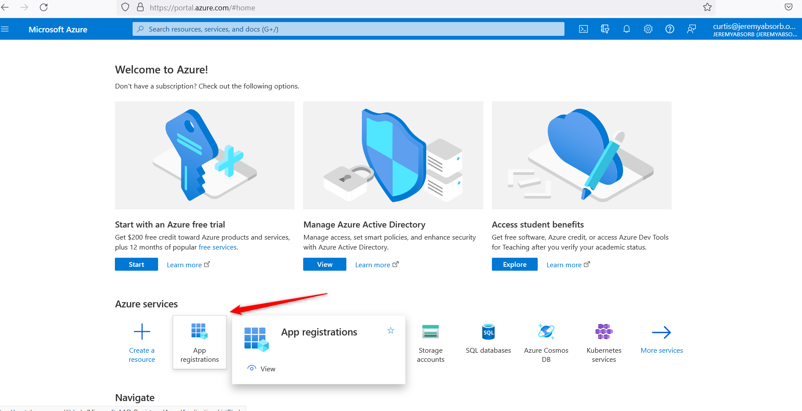Open the Help question mark icon
The width and height of the screenshot is (802, 411).
point(670,29)
